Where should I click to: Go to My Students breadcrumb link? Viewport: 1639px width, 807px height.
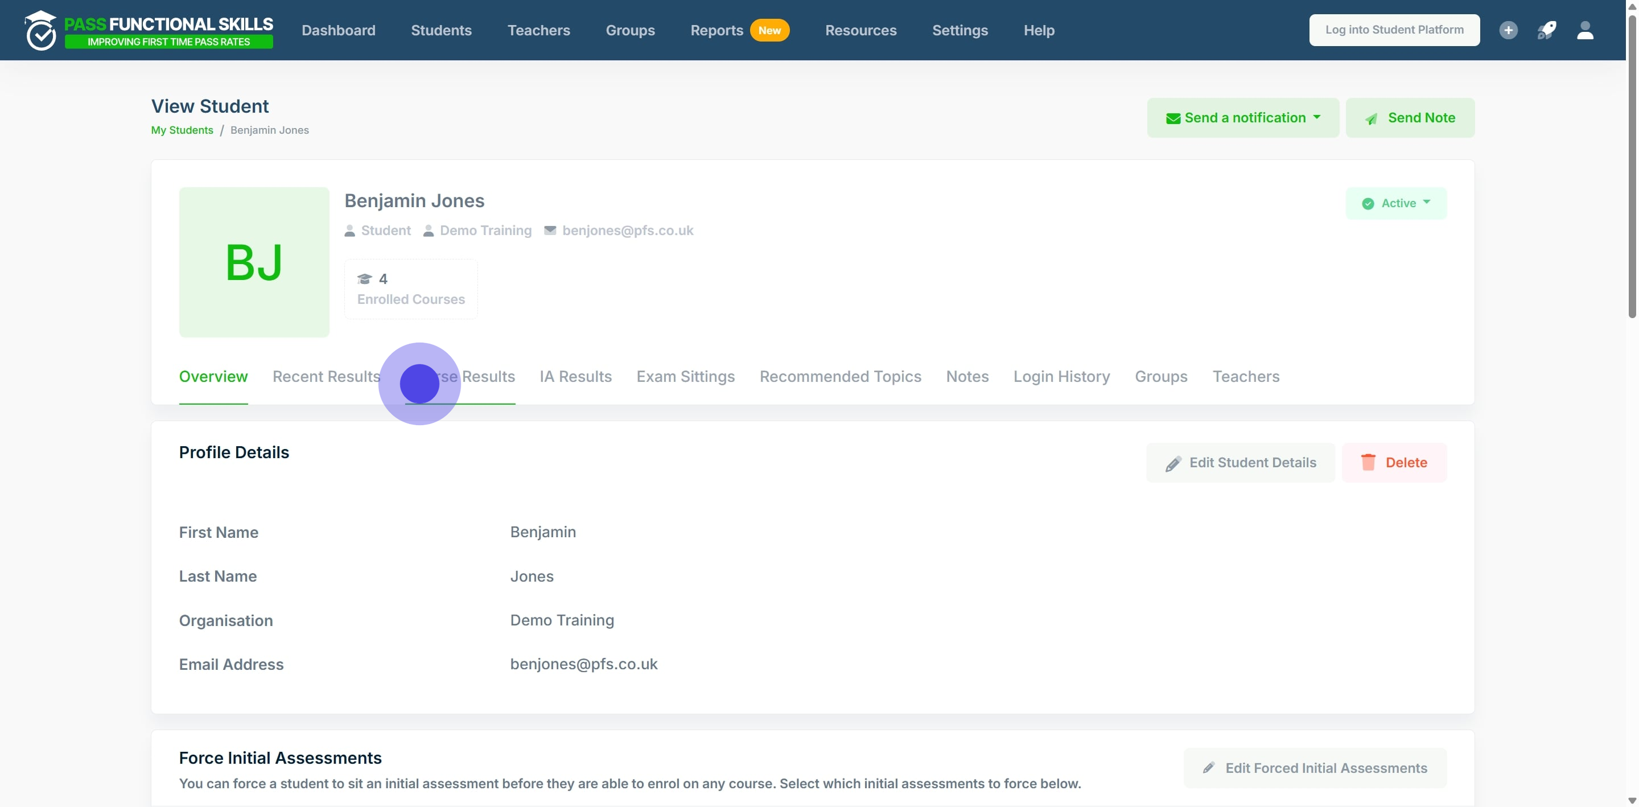coord(182,130)
